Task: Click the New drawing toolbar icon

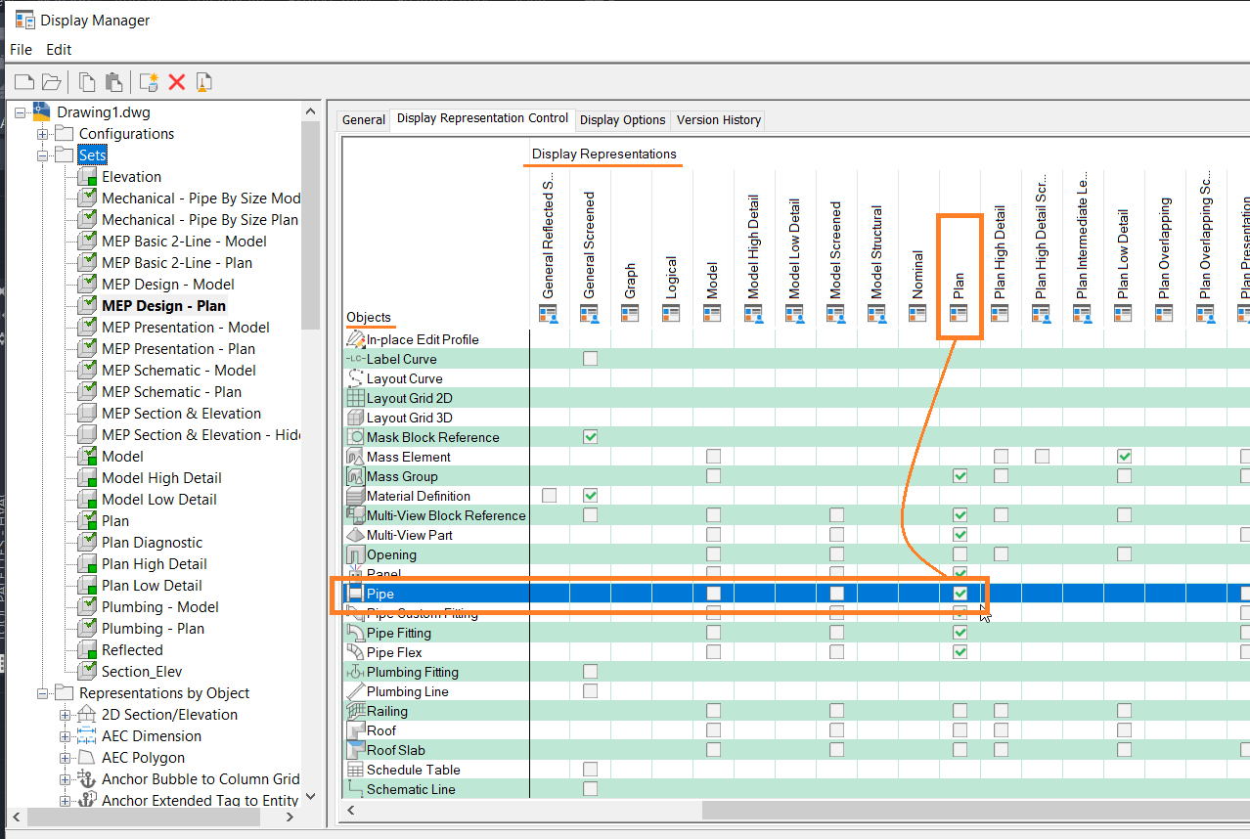Action: point(24,82)
